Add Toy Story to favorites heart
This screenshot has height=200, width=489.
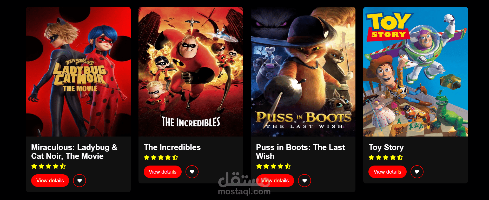point(417,172)
